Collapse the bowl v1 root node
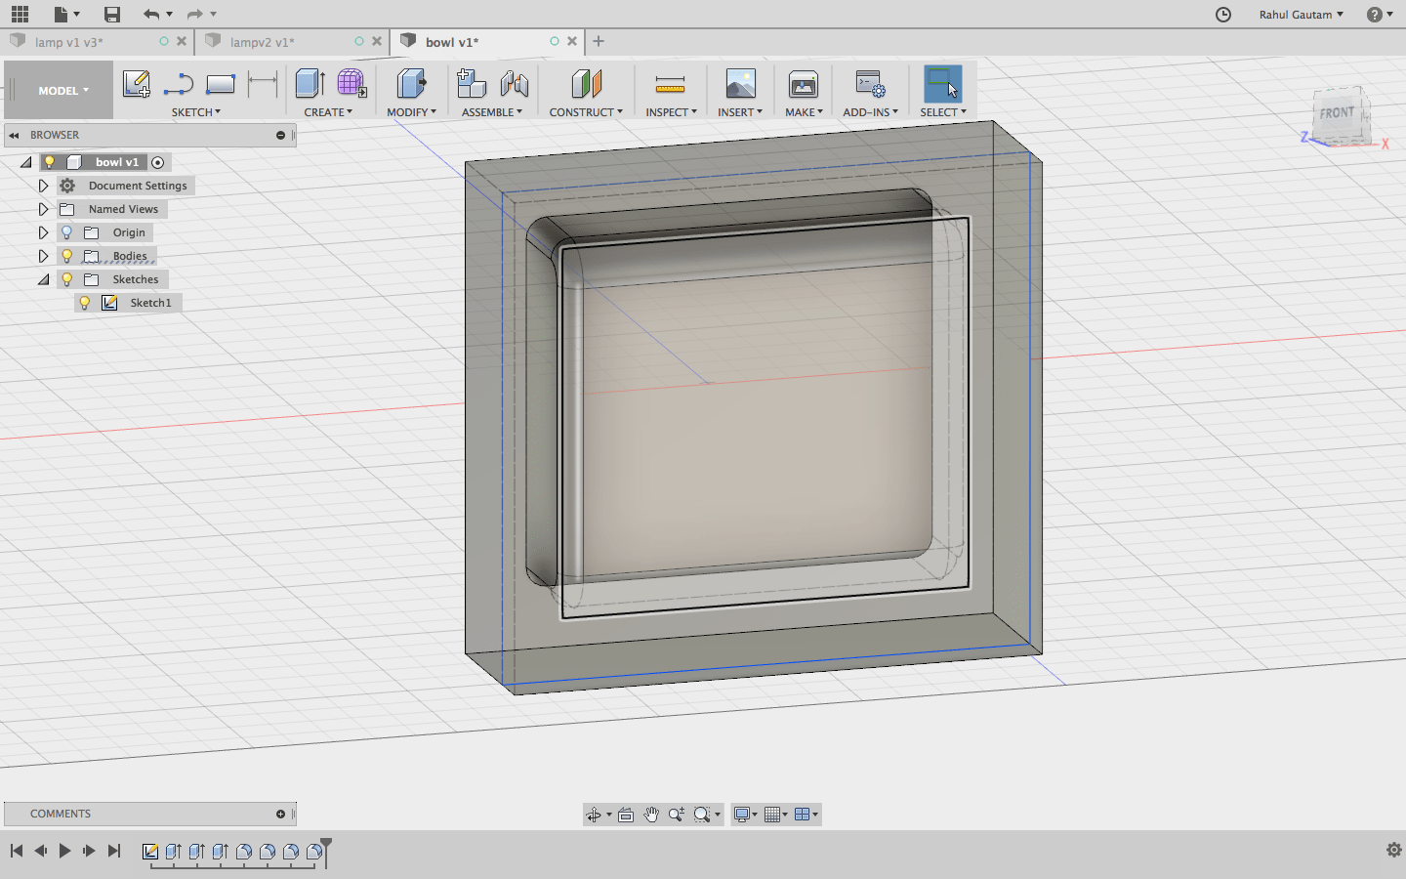The height and width of the screenshot is (879, 1406). pos(25,162)
